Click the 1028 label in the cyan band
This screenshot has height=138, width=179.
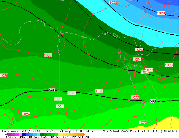pos(113,2)
